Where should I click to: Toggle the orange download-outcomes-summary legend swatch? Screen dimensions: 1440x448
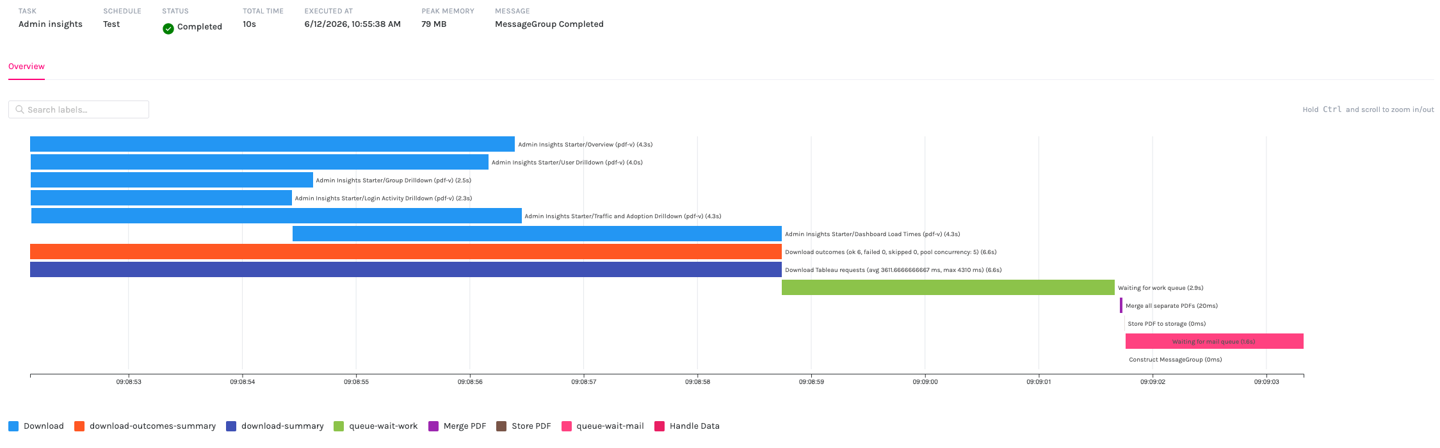[79, 426]
